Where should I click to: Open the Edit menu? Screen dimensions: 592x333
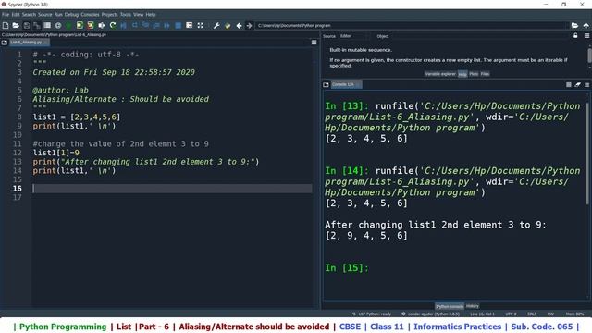(x=16, y=15)
